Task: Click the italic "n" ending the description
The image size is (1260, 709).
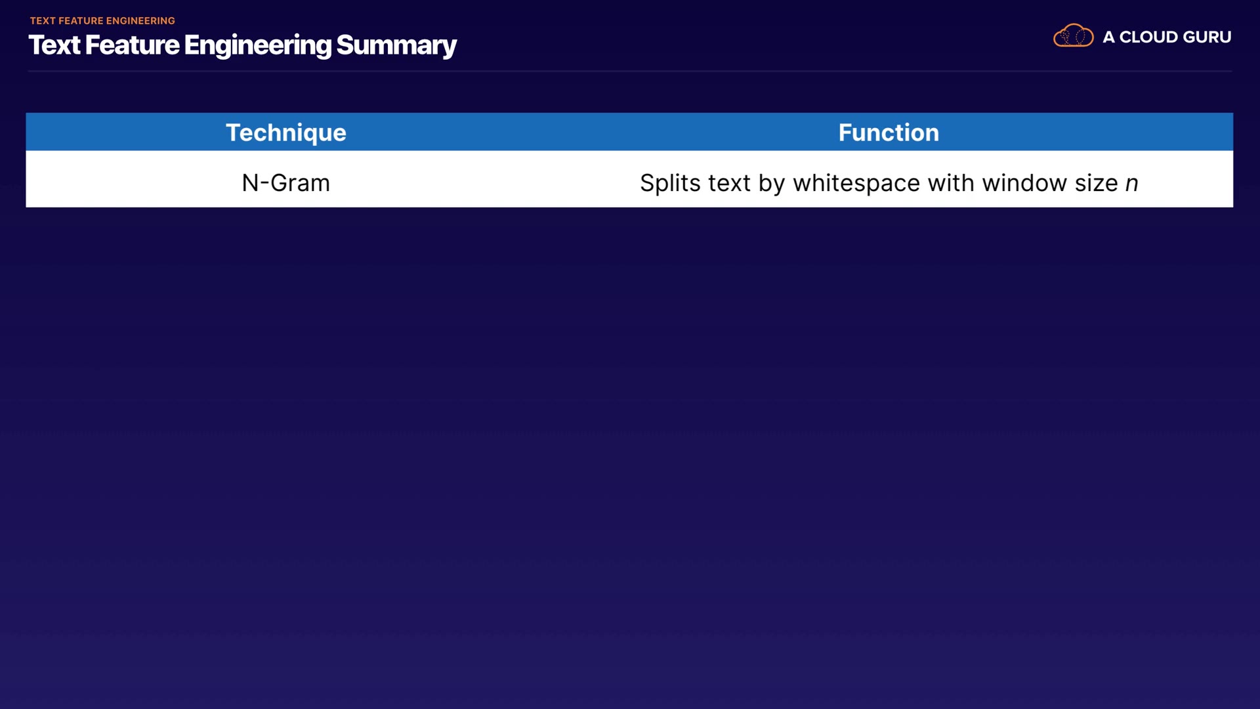Action: coord(1132,184)
